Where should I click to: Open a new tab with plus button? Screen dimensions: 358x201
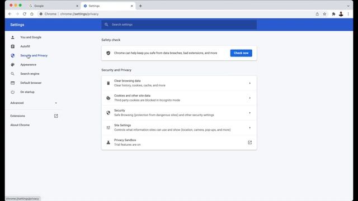(x=140, y=6)
